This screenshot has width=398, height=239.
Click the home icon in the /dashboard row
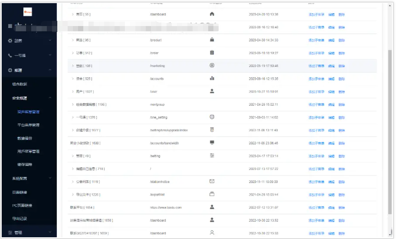[x=212, y=14]
